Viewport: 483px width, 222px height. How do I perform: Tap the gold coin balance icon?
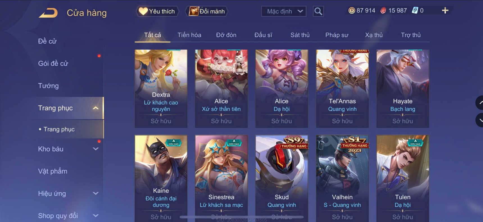[x=352, y=11]
